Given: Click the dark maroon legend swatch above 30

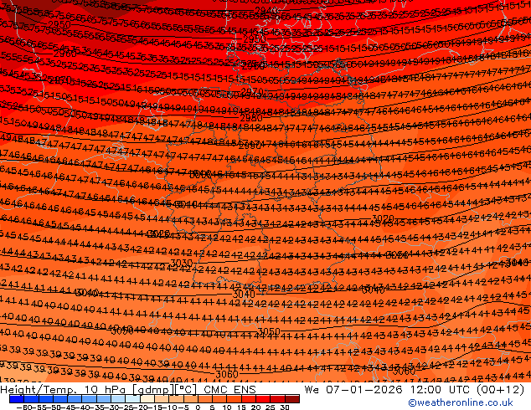Looking at the screenshot, I should (292, 399).
